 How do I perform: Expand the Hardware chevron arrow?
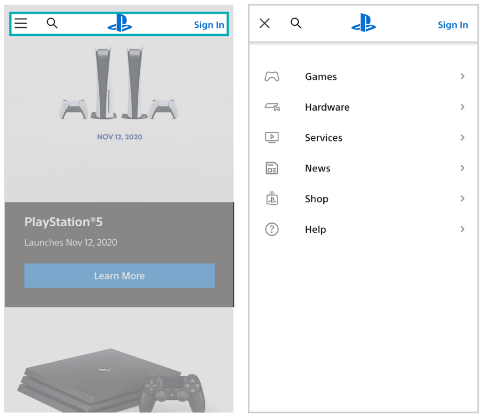[462, 107]
